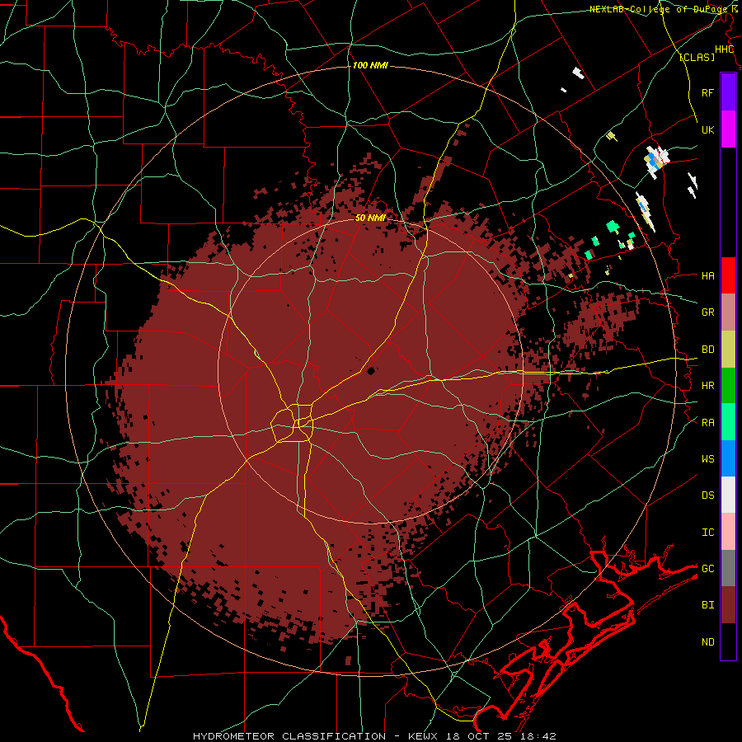This screenshot has height=742, width=742.
Task: Click the RA legend label
Action: coord(707,423)
